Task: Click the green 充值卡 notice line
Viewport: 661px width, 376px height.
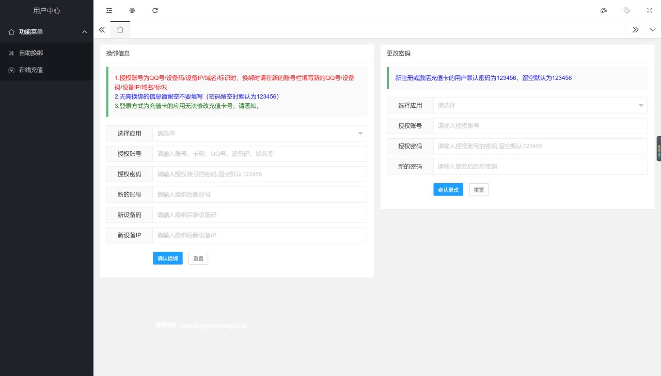Action: (187, 106)
